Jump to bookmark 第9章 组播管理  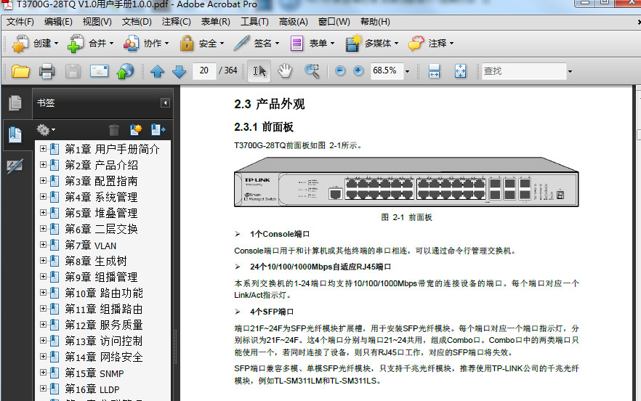(101, 278)
